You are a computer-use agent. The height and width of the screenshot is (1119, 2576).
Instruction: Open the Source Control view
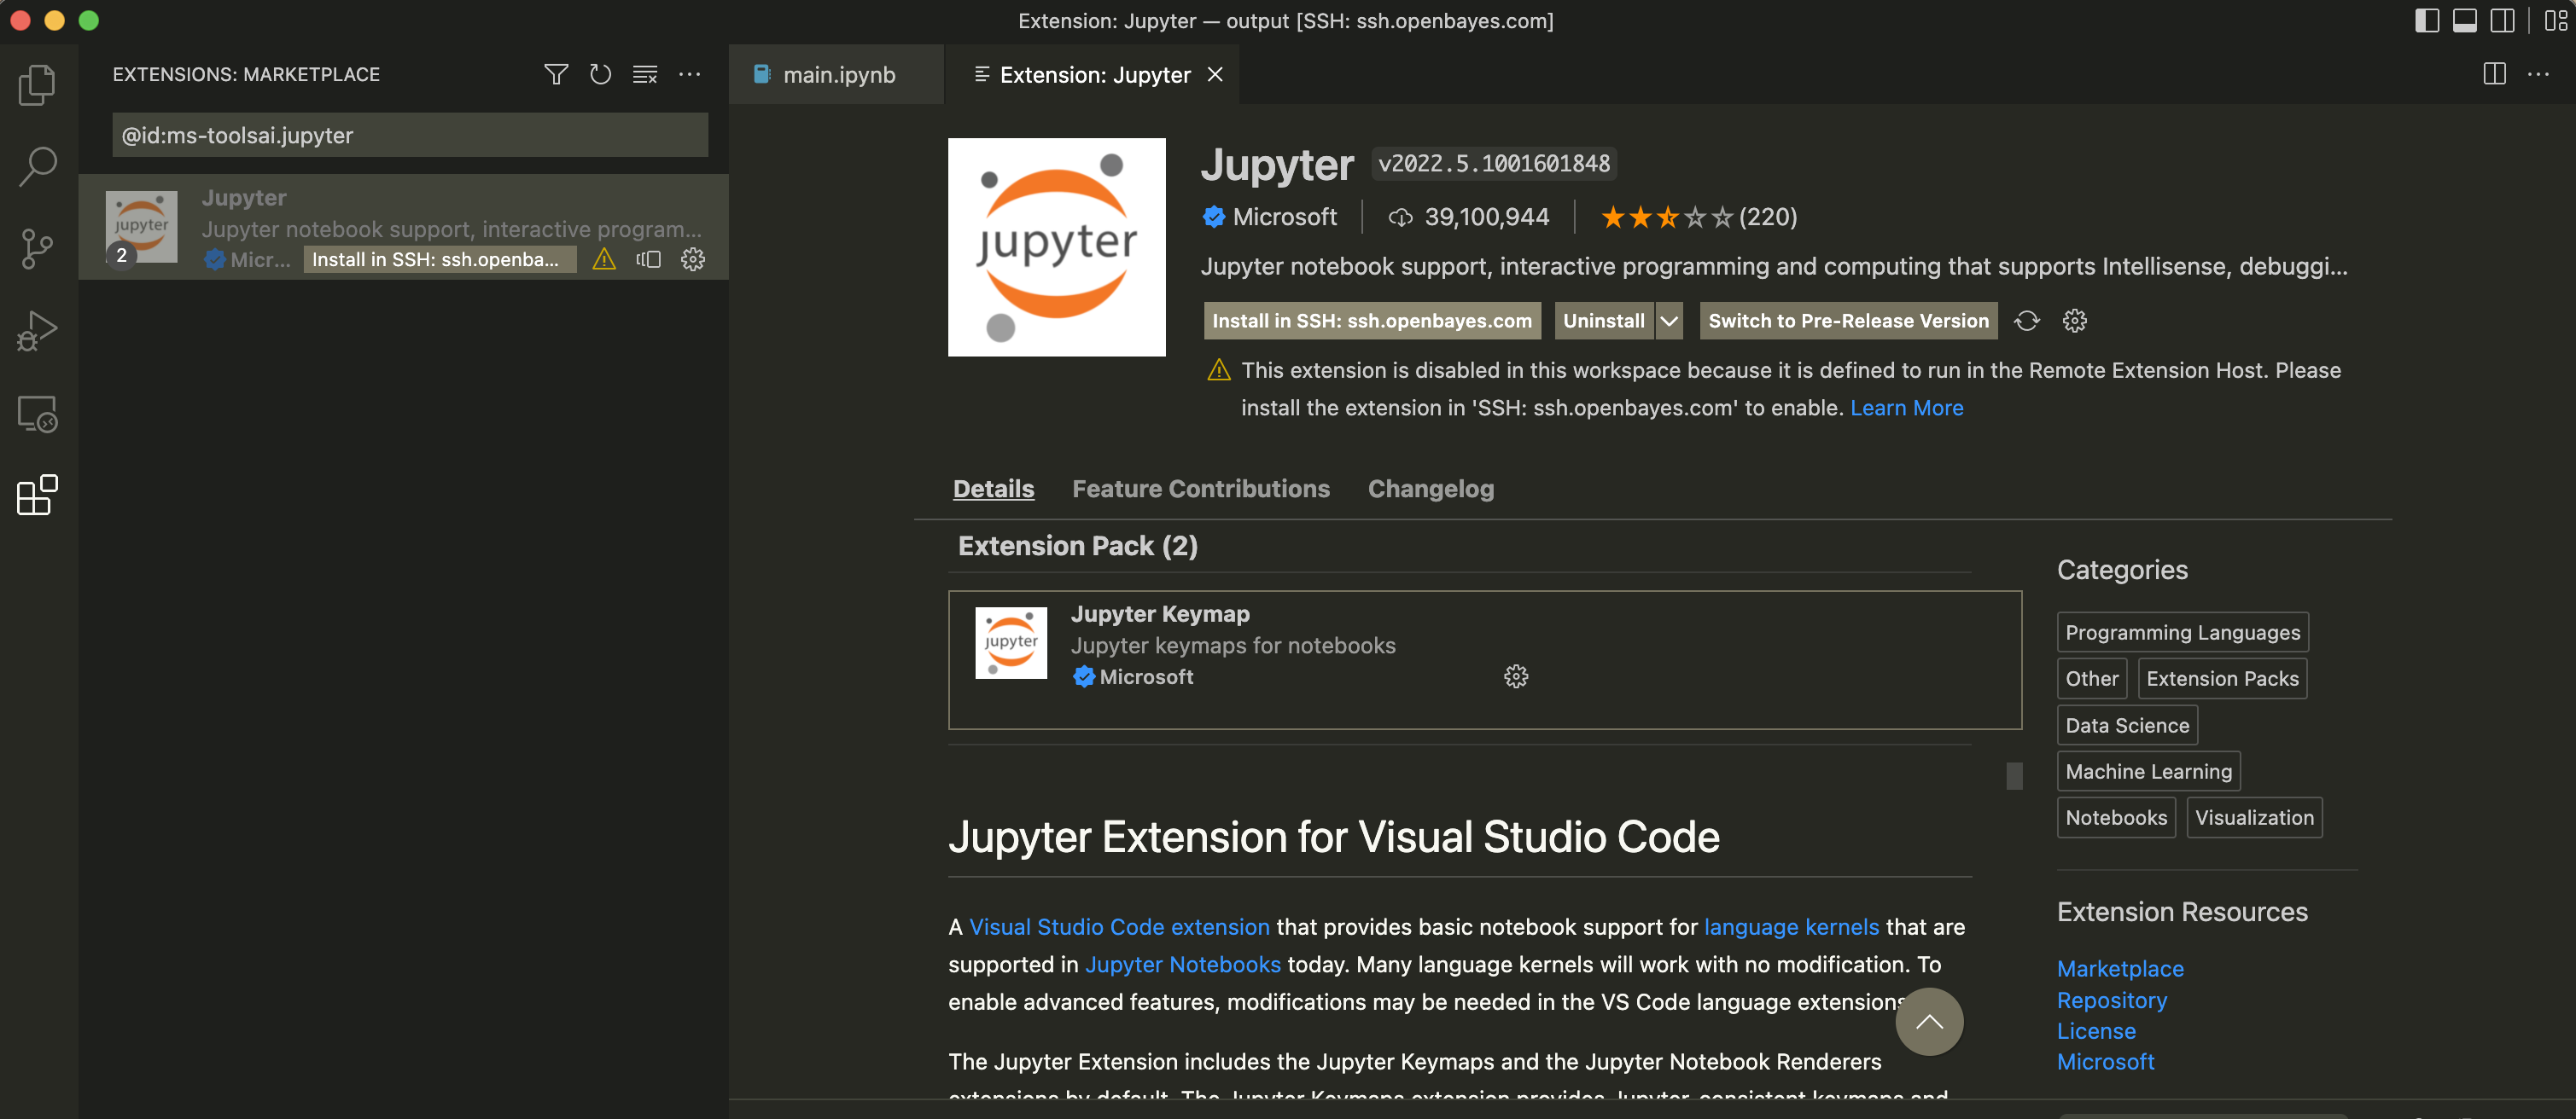(37, 249)
